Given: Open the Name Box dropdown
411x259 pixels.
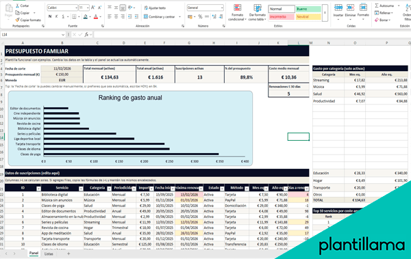Looking at the screenshot, I should click(x=63, y=35).
